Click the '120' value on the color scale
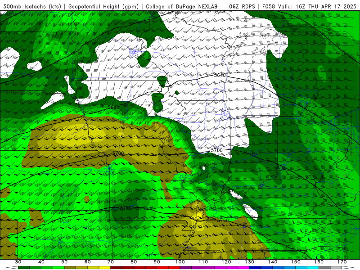The image size is (360, 270). tap(226, 262)
